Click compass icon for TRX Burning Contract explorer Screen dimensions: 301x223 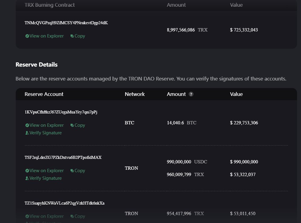[x=27, y=36]
